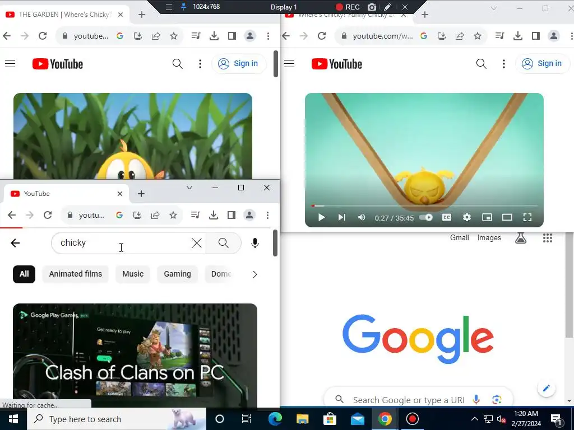Toggle closed captions in video player
The width and height of the screenshot is (574, 430).
[x=447, y=218]
